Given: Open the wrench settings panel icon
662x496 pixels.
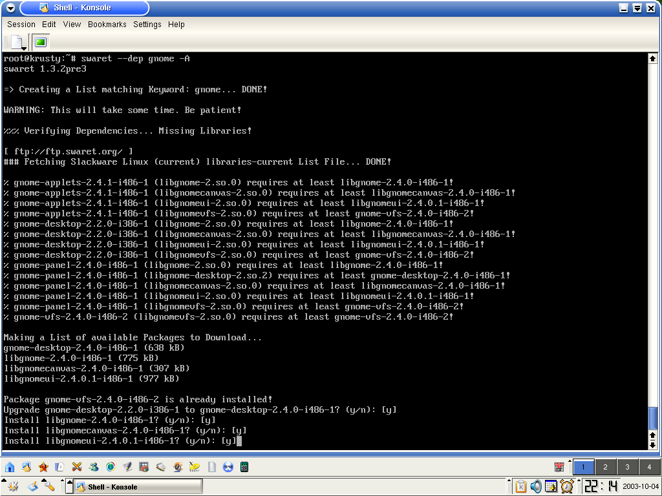Looking at the screenshot, I should (49, 487).
